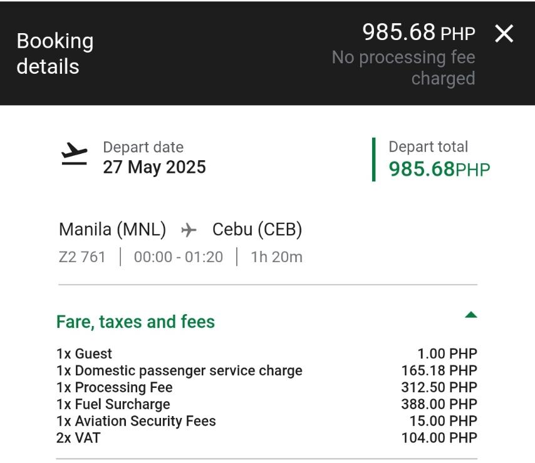This screenshot has width=535, height=463.
Task: Click the 00:00 - 01:20 flight time
Action: pos(178,257)
